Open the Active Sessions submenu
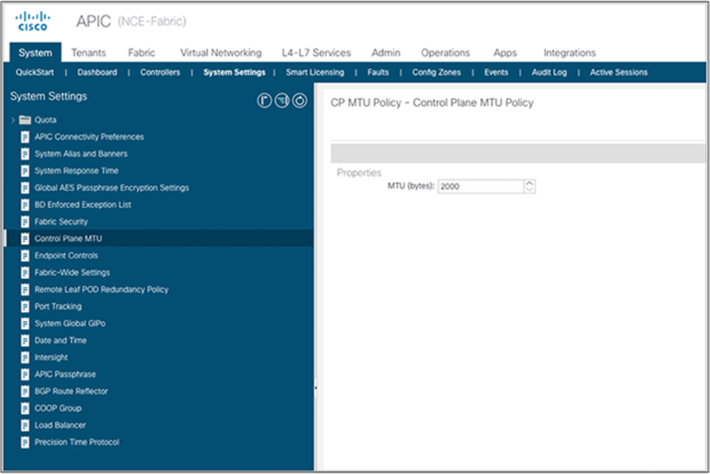The width and height of the screenshot is (710, 474). click(618, 73)
